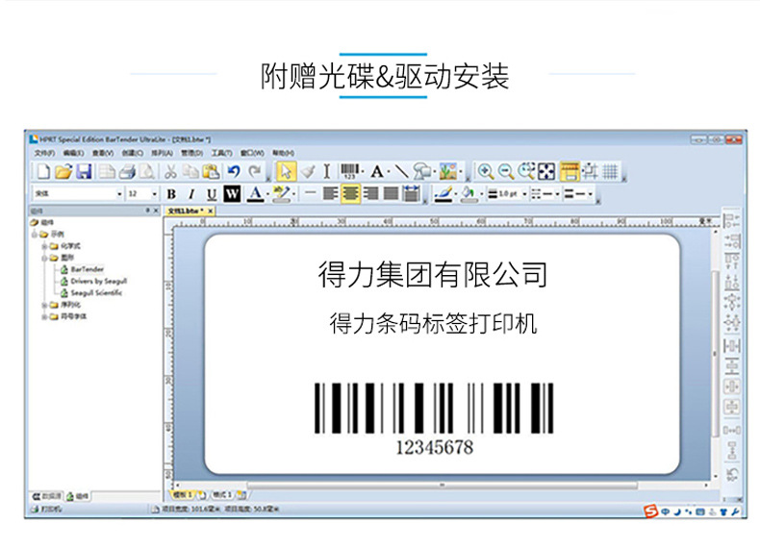Click the fill color bucket swatch
Viewport: 760px width, 548px height.
pyautogui.click(x=469, y=194)
